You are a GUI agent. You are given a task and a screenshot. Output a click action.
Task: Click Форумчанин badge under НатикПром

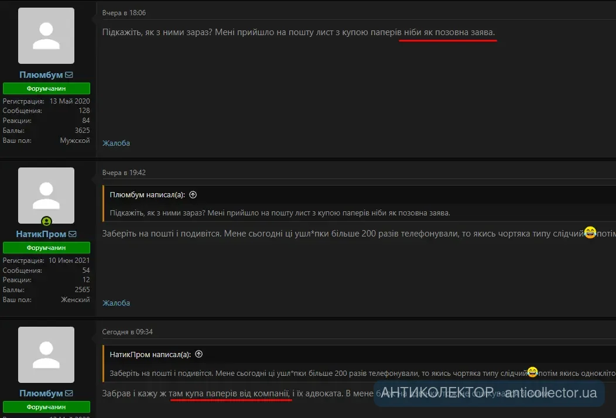(46, 248)
